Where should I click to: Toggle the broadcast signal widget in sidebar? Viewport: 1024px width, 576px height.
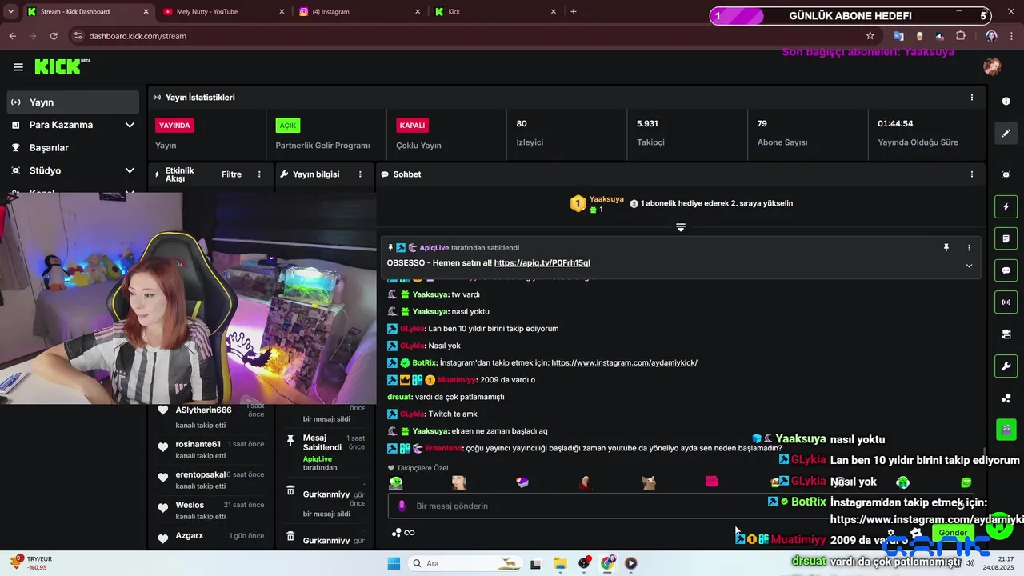coord(1006,302)
